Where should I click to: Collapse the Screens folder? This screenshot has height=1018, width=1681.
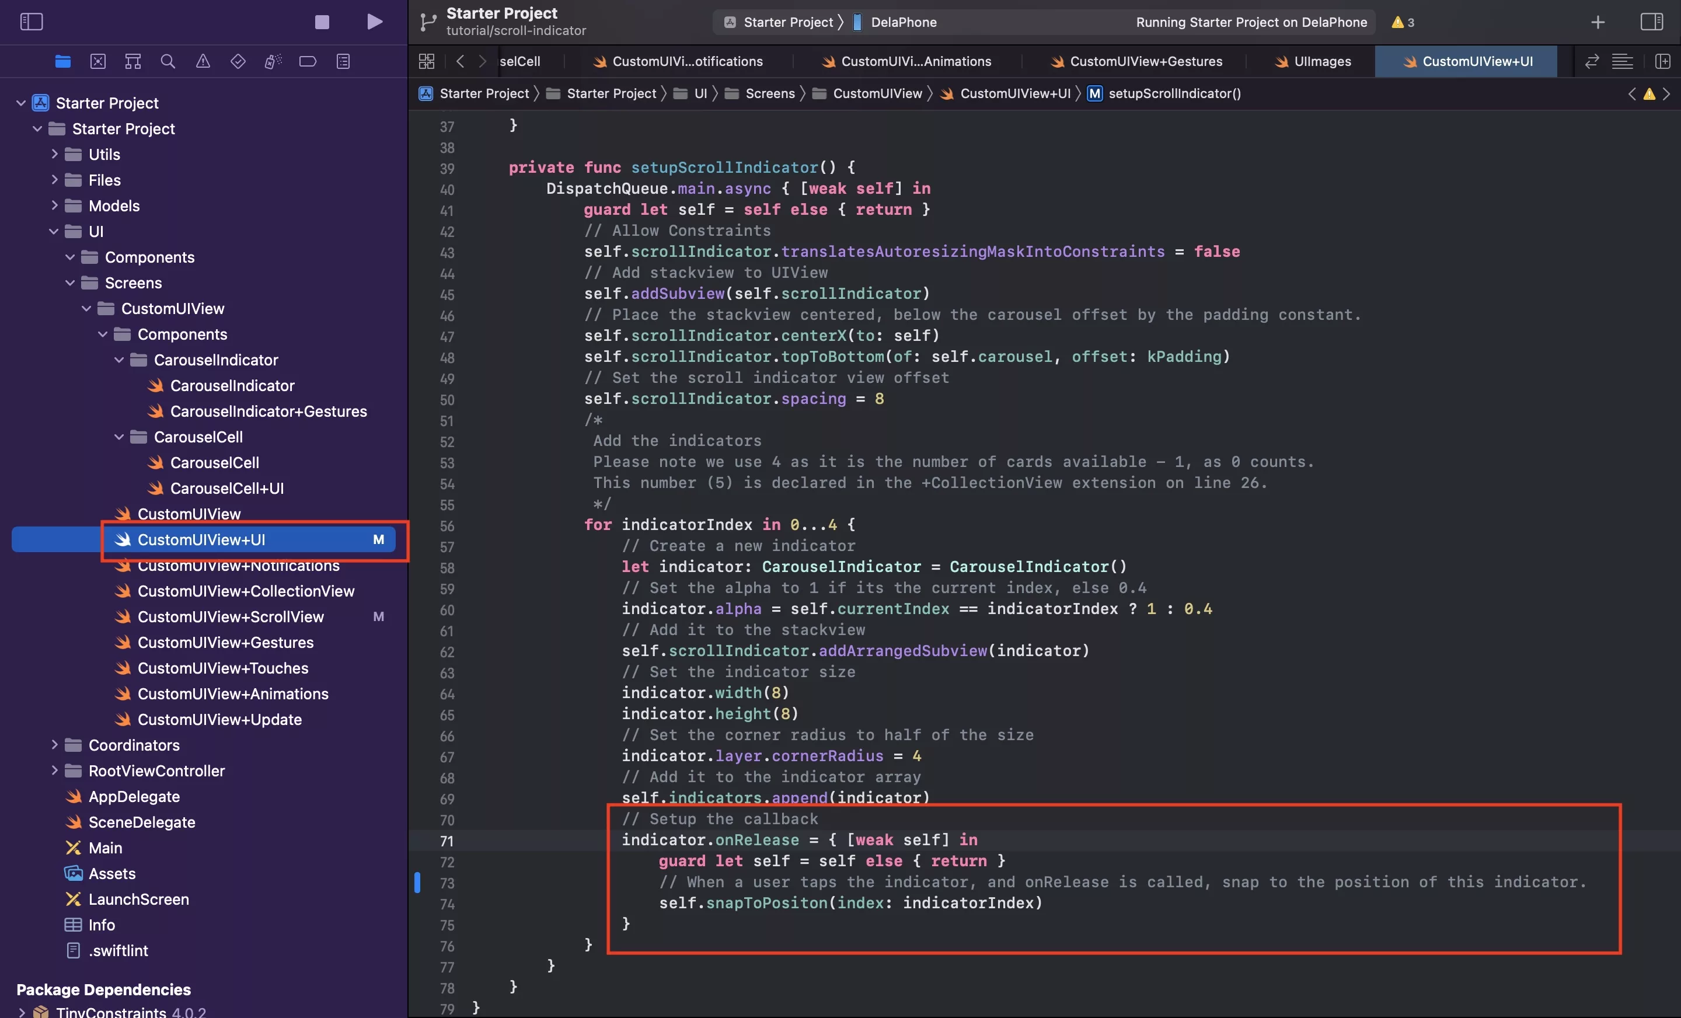[70, 283]
